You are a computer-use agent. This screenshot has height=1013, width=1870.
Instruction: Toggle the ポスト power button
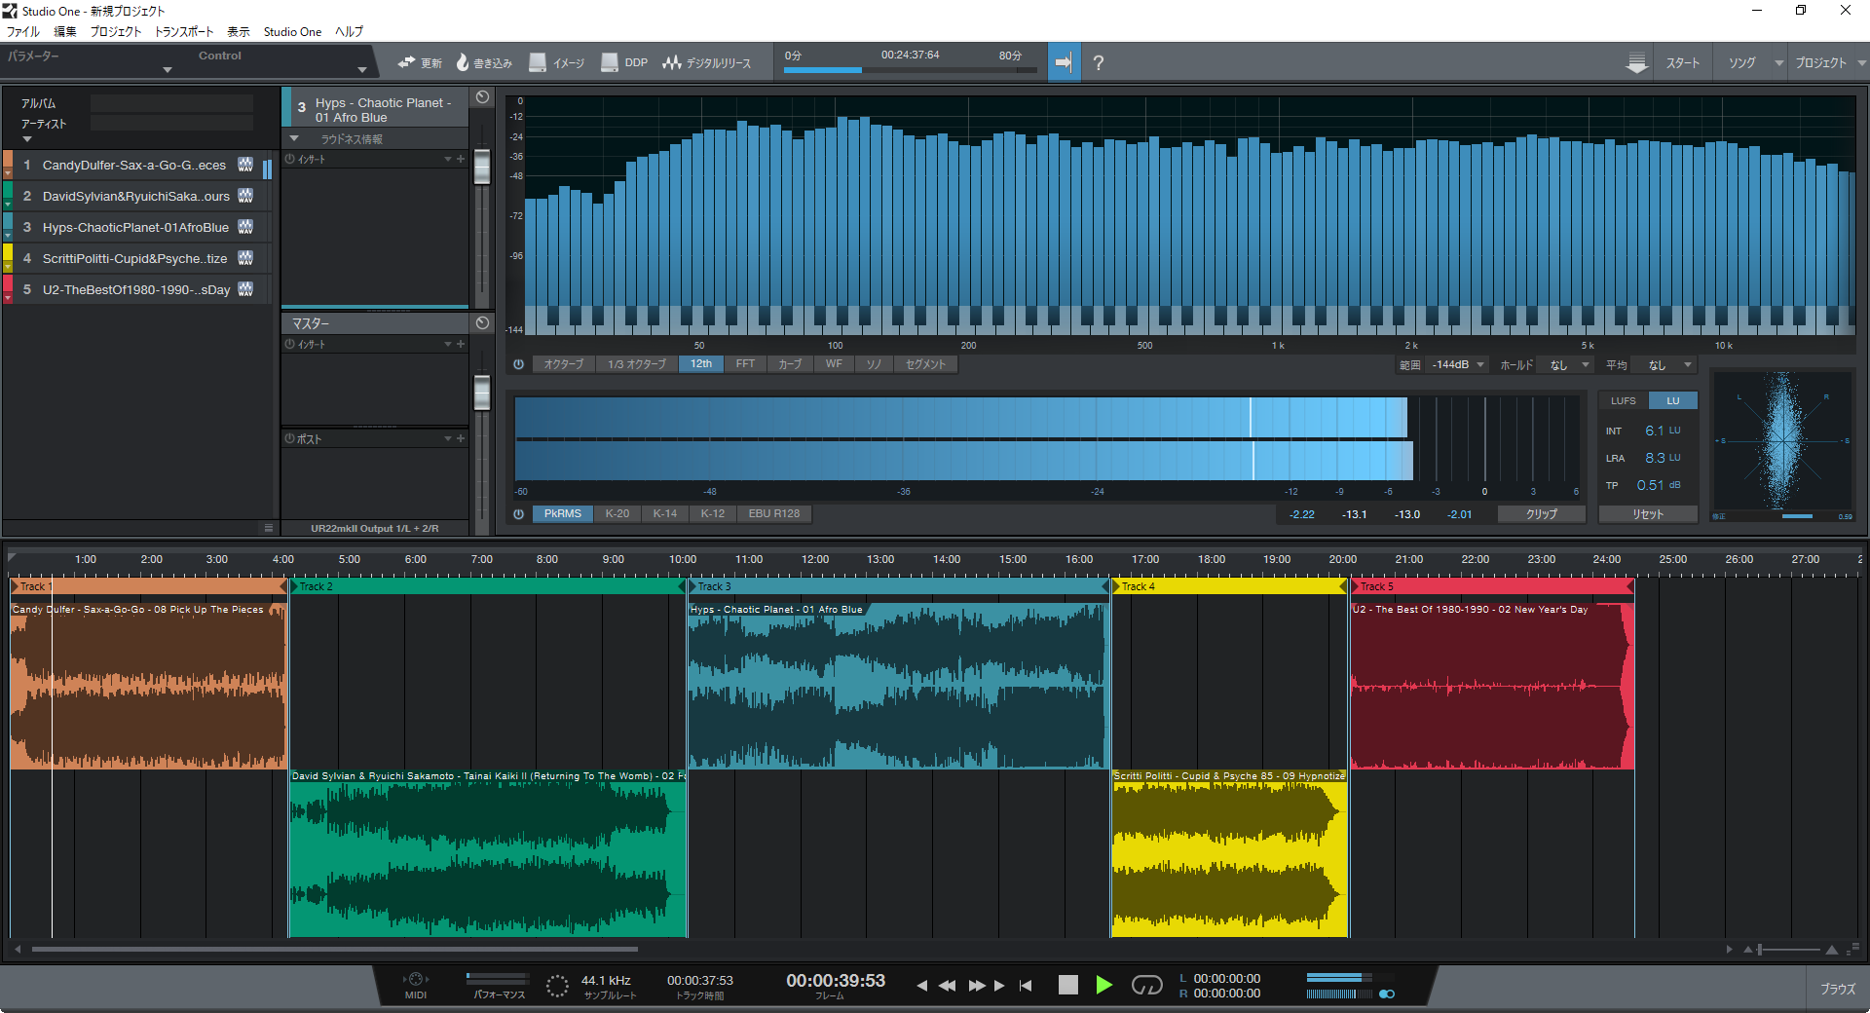(x=290, y=438)
